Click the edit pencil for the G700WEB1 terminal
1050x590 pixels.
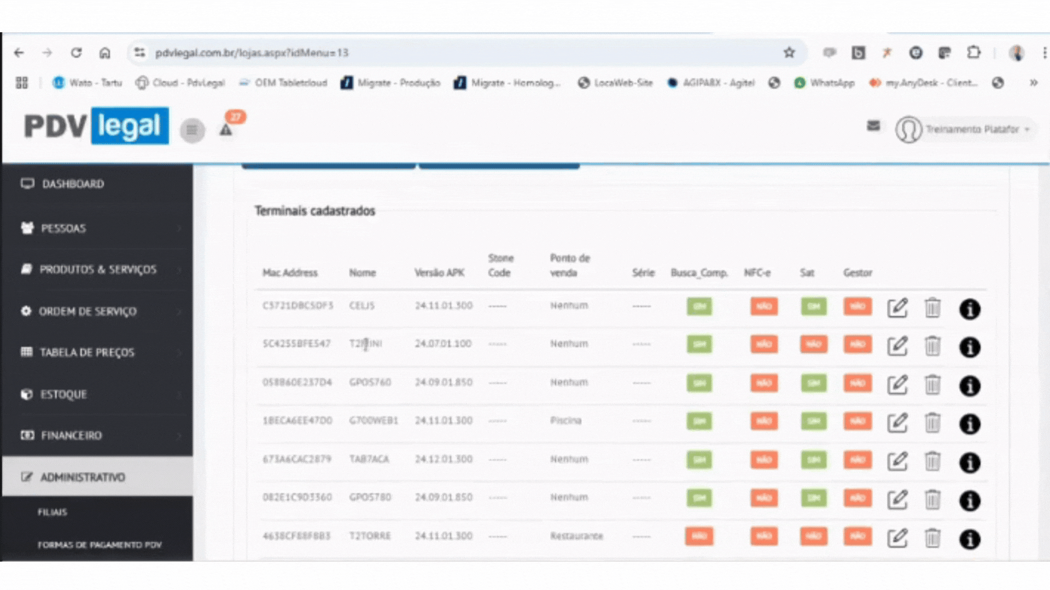pos(897,423)
